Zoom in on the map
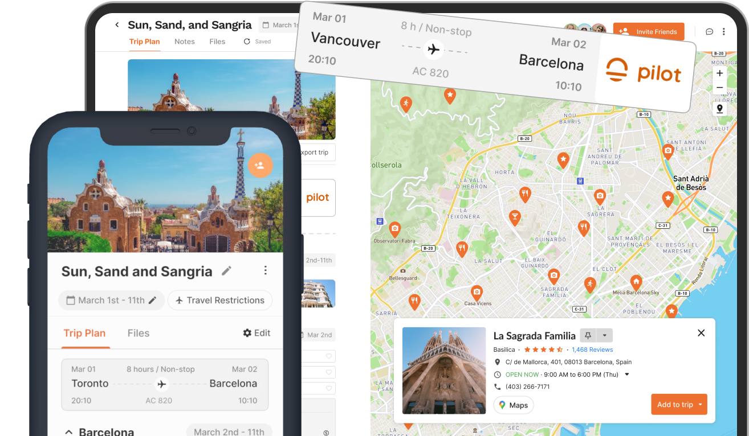This screenshot has width=749, height=436. pos(719,73)
